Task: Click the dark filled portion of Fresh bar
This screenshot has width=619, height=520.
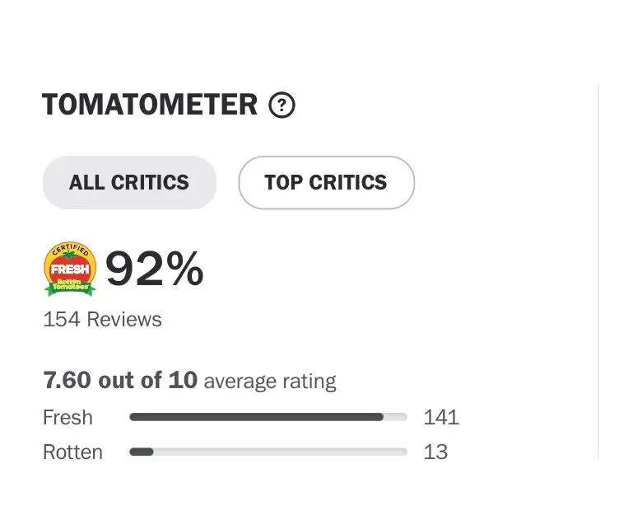Action: tap(255, 417)
